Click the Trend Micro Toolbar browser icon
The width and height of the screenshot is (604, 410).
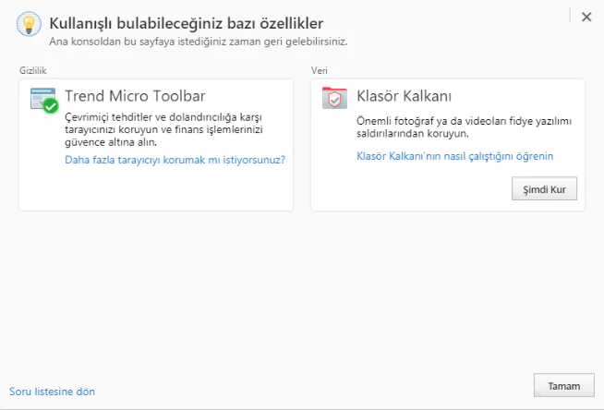tap(44, 101)
